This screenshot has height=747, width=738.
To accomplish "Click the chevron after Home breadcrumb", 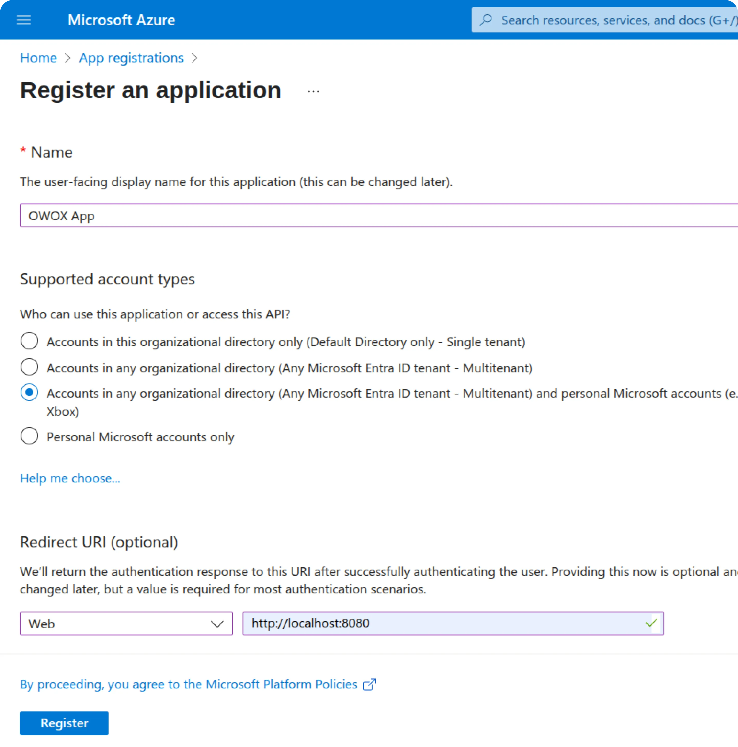I will (68, 58).
